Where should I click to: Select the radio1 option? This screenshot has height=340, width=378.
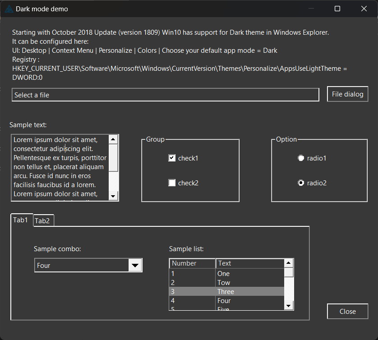[x=301, y=158]
